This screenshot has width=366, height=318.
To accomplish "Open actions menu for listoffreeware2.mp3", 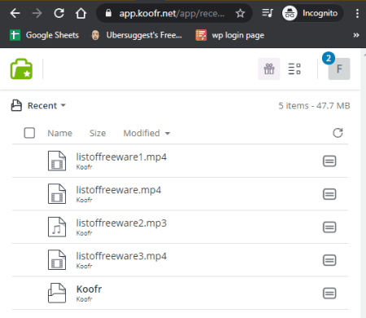I will [x=329, y=227].
